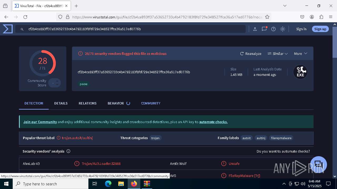Click the autoit family label
The image size is (337, 189).
(x=246, y=138)
